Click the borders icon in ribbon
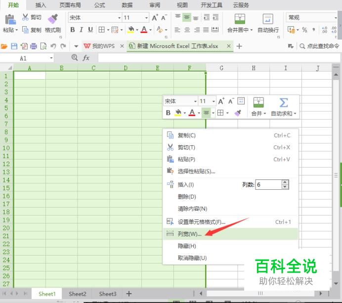The height and width of the screenshot is (303, 342). click(102, 30)
